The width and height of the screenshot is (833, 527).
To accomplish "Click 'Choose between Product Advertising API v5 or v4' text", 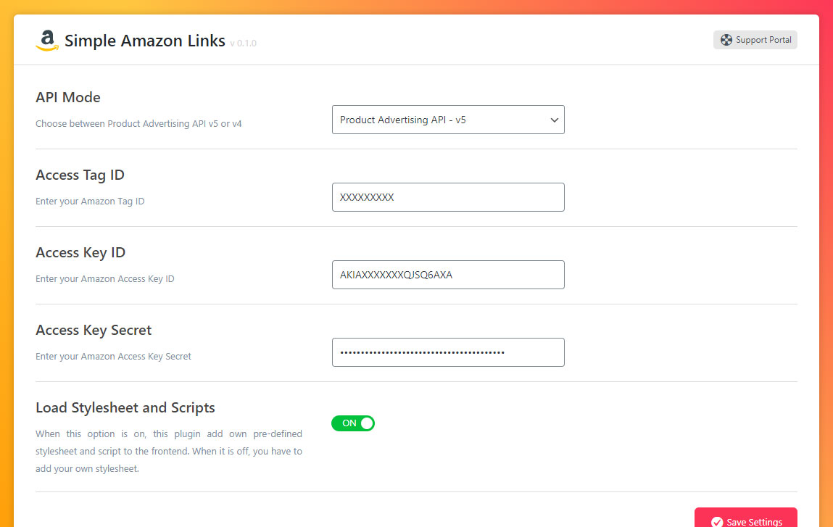I will click(x=138, y=123).
